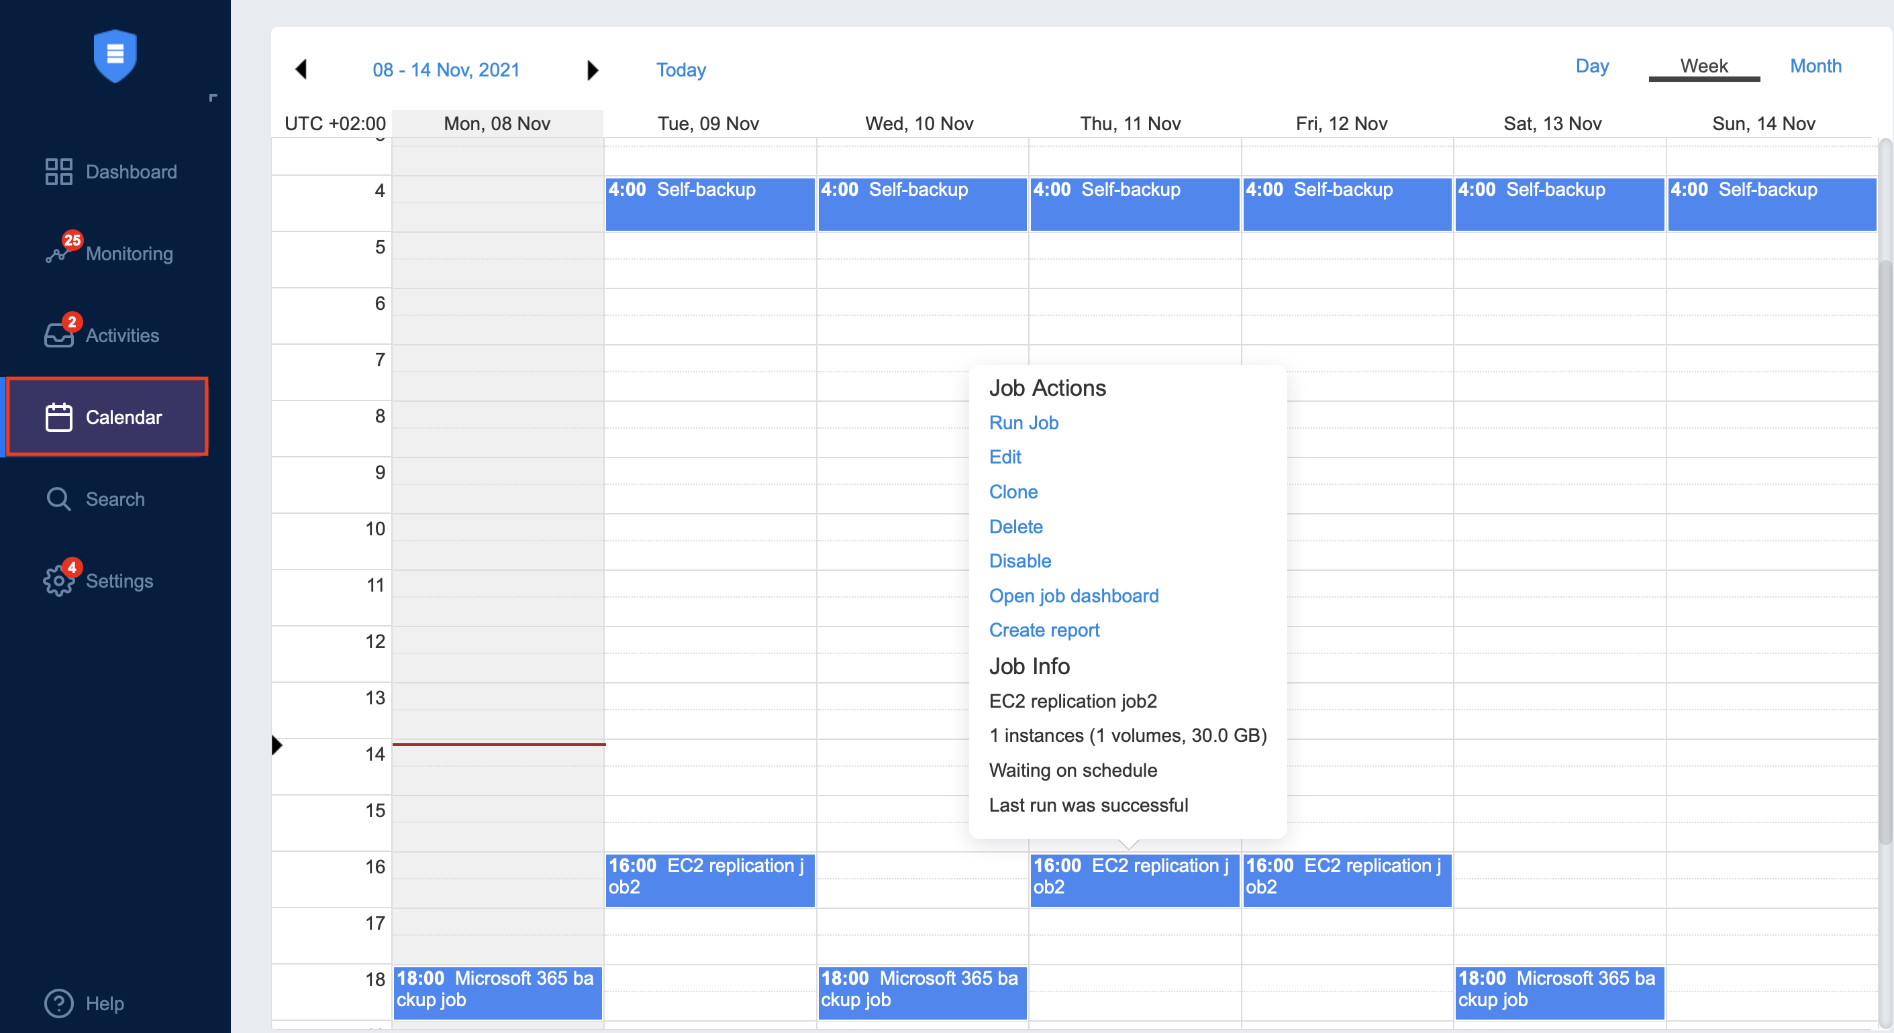Click Run Job in Job Actions

click(1023, 423)
